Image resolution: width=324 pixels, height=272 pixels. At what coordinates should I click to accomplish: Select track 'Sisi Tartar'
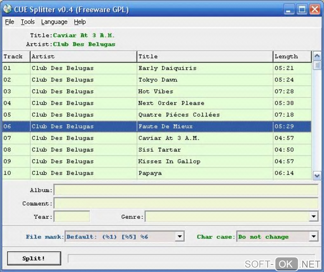(159, 150)
